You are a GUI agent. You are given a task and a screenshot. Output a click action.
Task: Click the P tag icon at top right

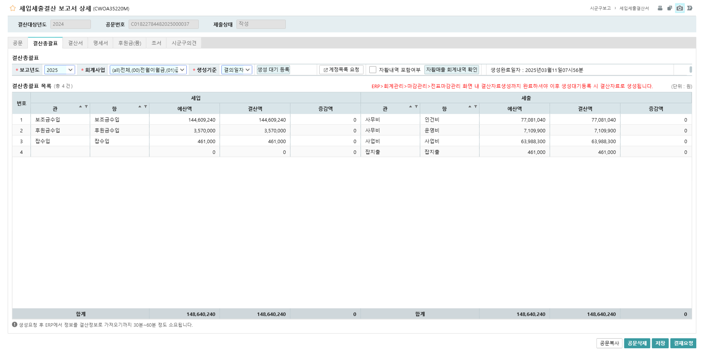point(690,8)
